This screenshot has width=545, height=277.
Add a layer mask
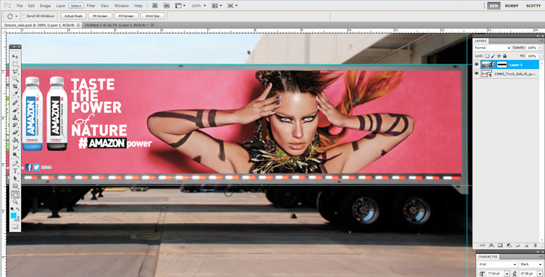[500, 245]
